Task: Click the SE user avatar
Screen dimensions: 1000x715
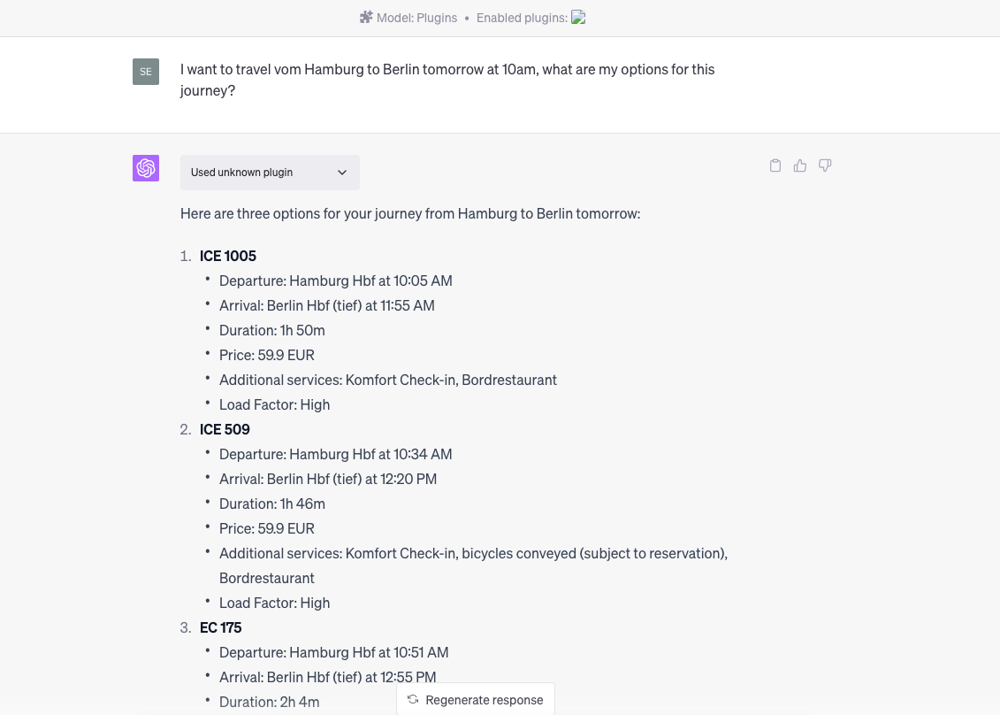Action: (145, 72)
